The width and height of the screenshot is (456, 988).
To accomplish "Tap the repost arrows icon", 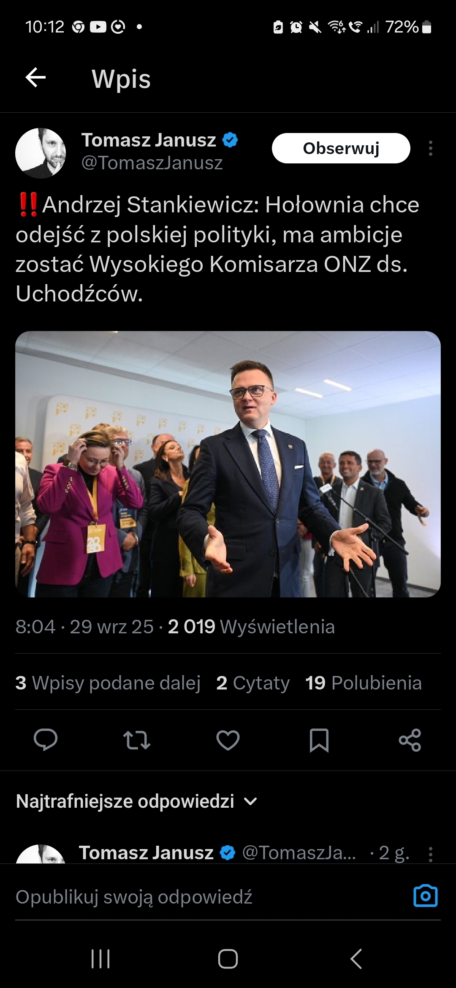I will pos(136,740).
